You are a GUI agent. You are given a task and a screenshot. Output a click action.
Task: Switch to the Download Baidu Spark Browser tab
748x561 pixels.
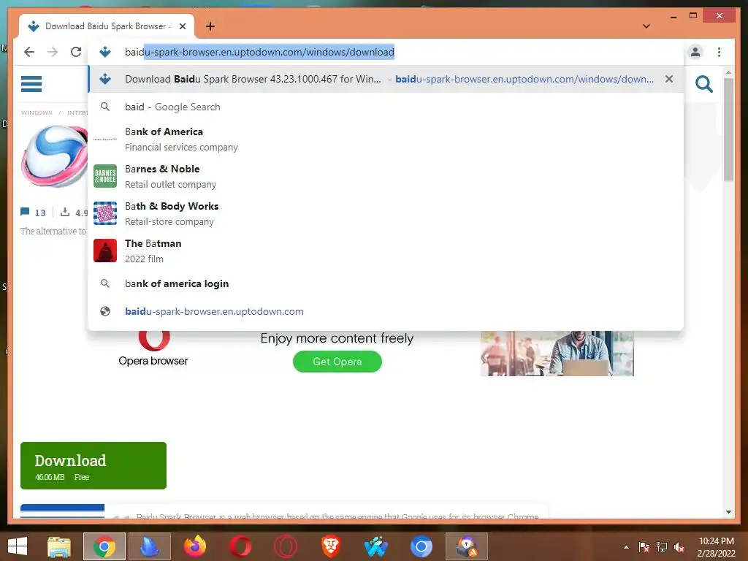pyautogui.click(x=107, y=26)
